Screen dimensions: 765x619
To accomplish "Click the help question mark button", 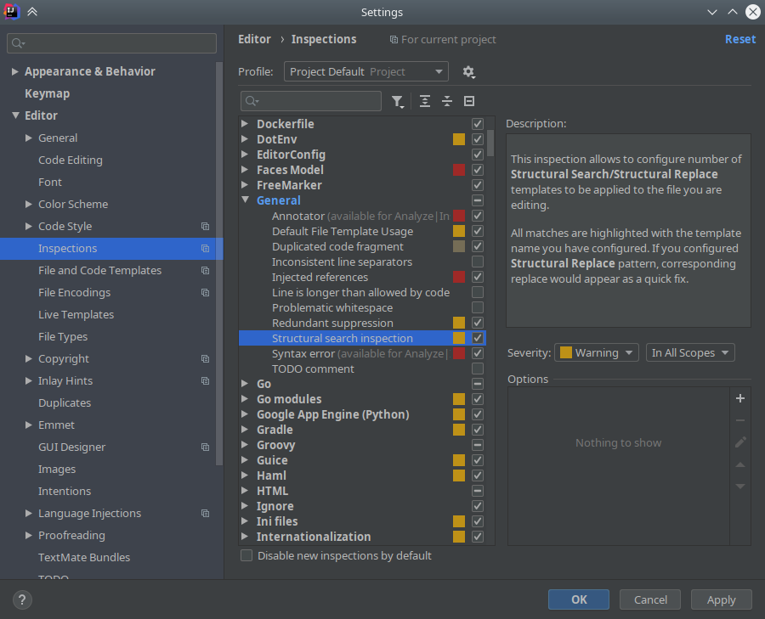I will [x=22, y=599].
